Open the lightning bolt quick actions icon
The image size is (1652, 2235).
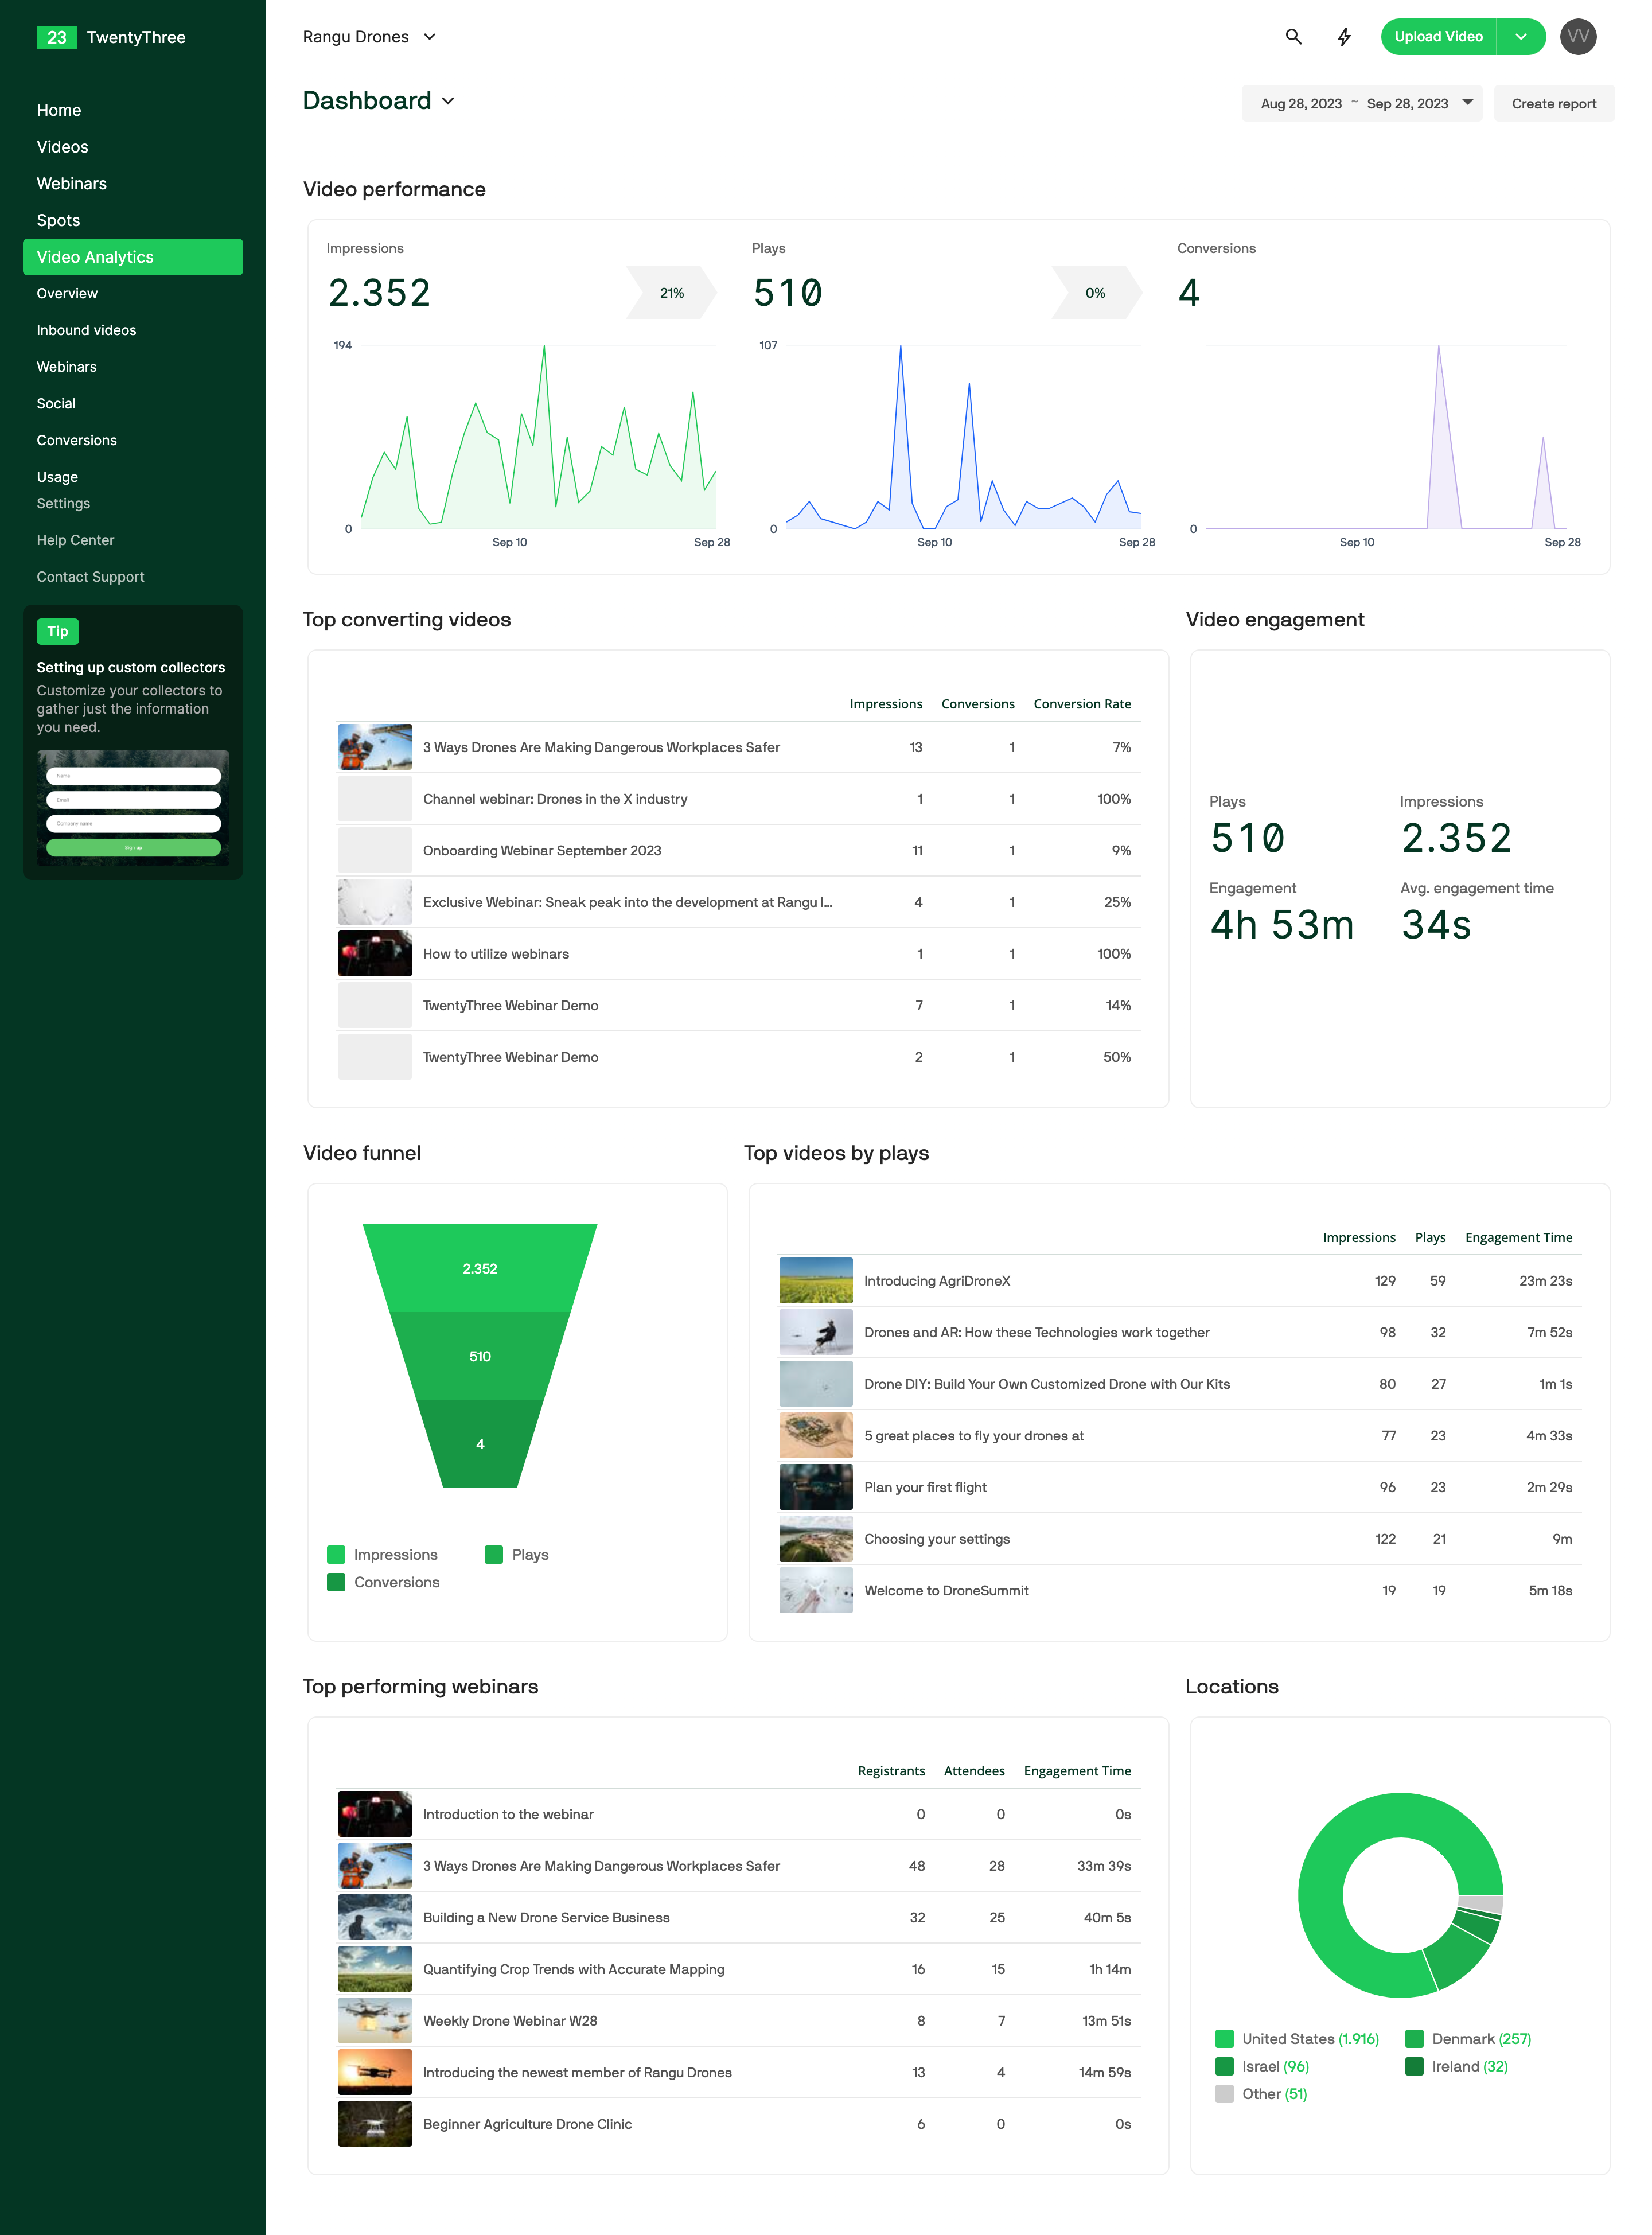[x=1344, y=37]
